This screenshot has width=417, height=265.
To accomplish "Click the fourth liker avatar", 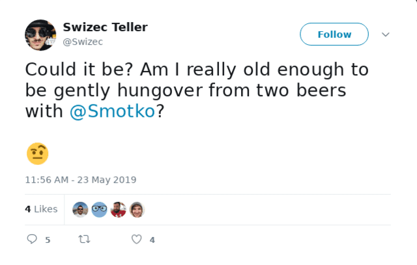I will [x=137, y=209].
